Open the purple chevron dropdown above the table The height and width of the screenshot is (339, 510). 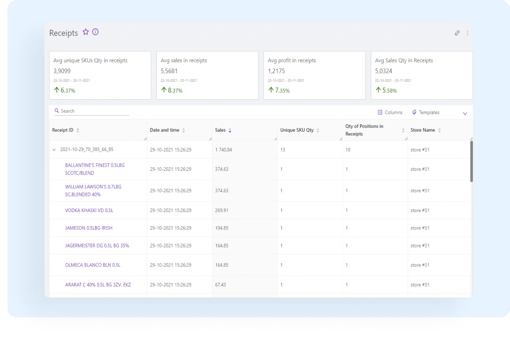tap(465, 113)
